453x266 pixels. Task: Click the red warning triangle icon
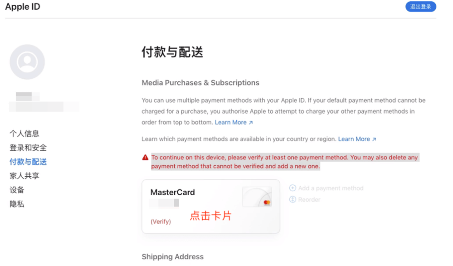click(x=145, y=157)
